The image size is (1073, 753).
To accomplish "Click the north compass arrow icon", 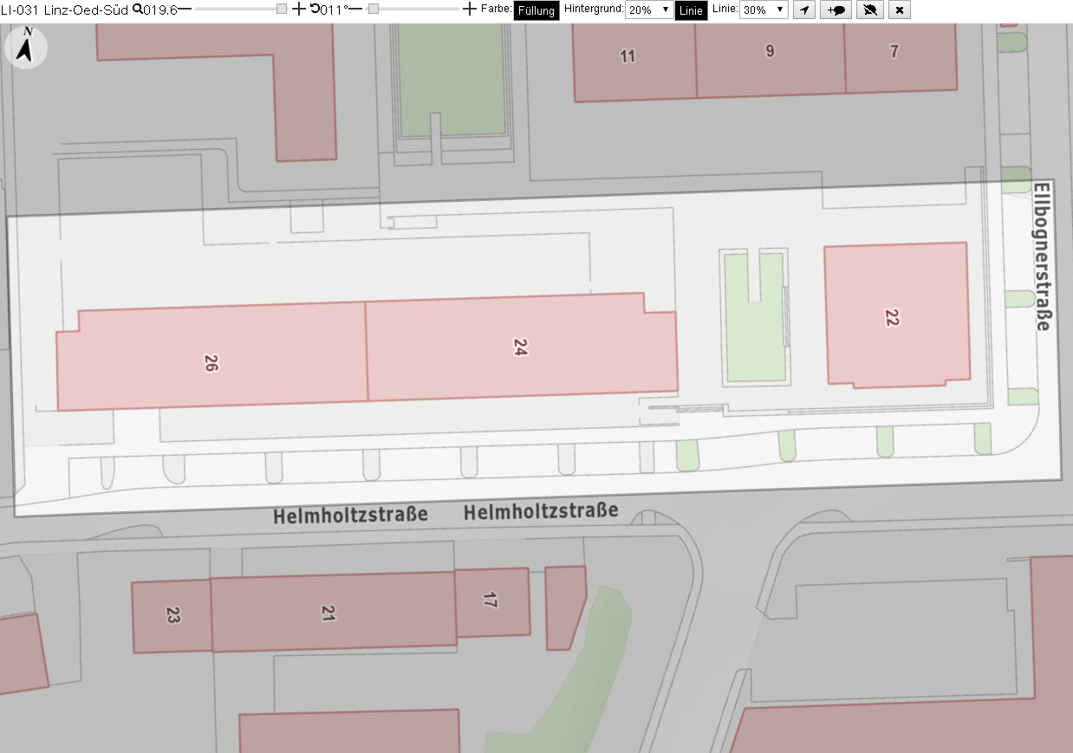I will pyautogui.click(x=27, y=47).
